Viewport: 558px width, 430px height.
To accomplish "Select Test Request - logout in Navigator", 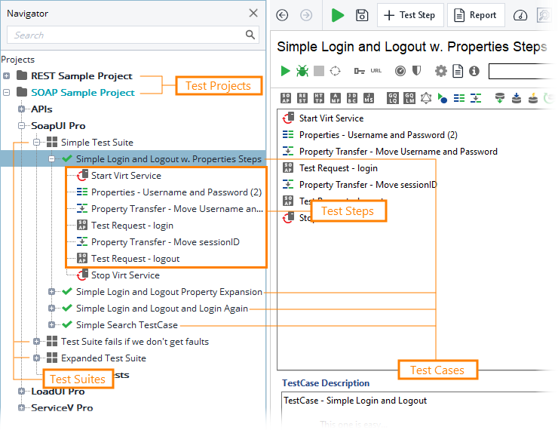I will coord(135,259).
